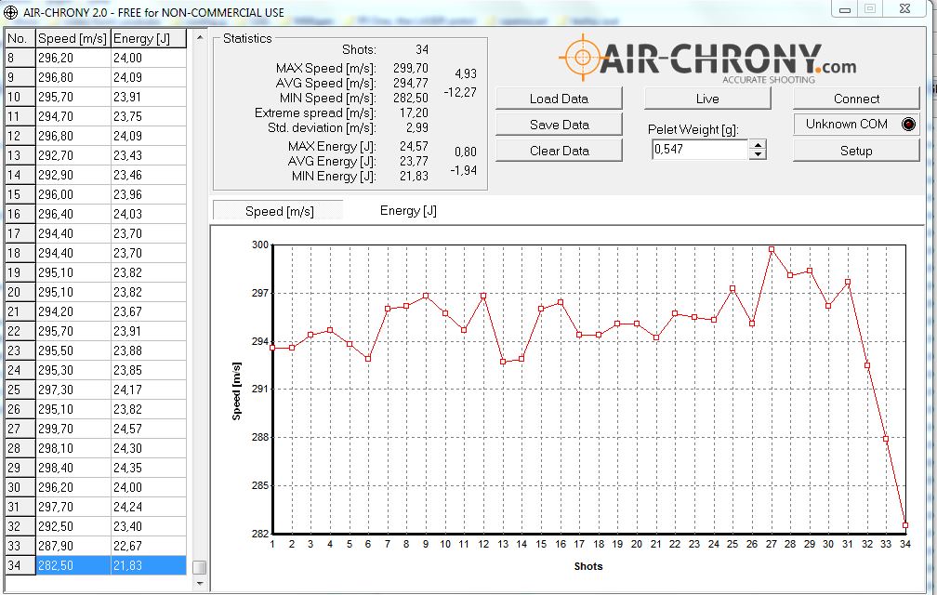Decrease pellet weight with down arrow
The image size is (937, 595).
coord(758,154)
